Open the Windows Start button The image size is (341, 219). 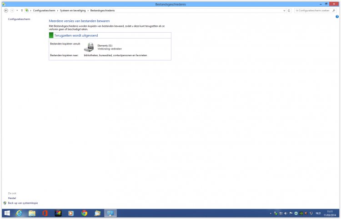coord(7,213)
